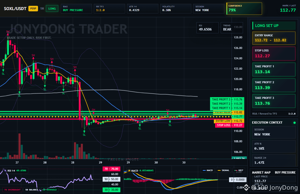Open the BIAS Buy Pressure box
Screen dimensions: 300x194
[x=76, y=9]
